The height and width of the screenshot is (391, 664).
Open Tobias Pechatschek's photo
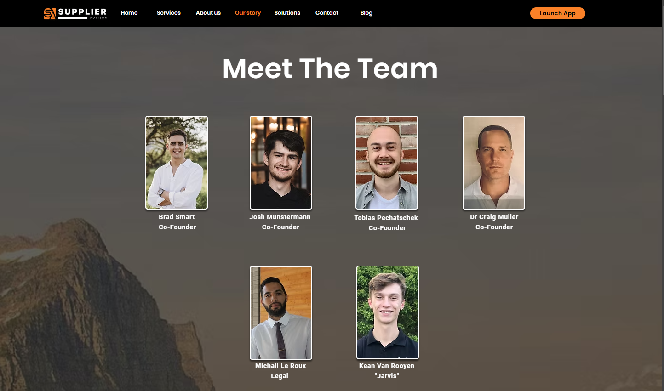[x=387, y=163]
